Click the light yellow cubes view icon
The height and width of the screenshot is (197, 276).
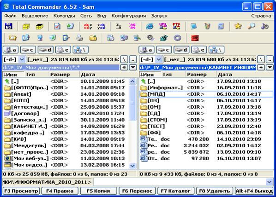26,26
